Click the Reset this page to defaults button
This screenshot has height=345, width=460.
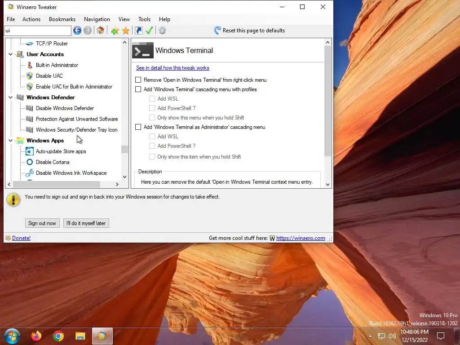(x=249, y=30)
